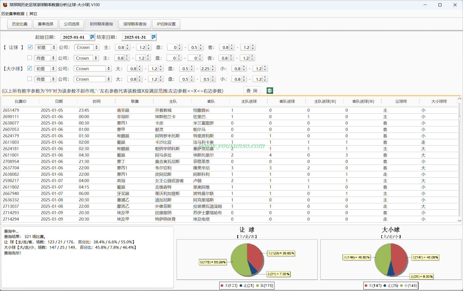Switch to the 公司选择 tab
The image size is (463, 291).
72,24
